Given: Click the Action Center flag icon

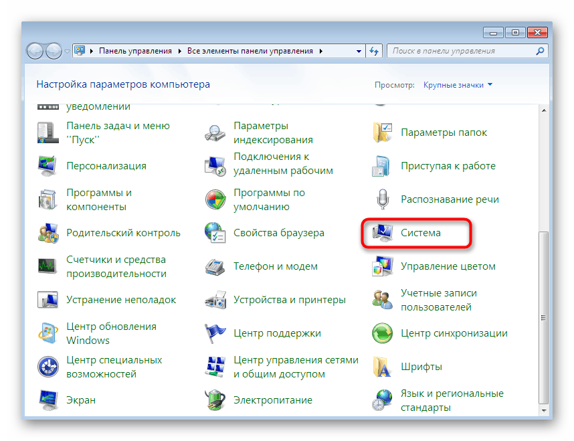Looking at the screenshot, I should 215,333.
